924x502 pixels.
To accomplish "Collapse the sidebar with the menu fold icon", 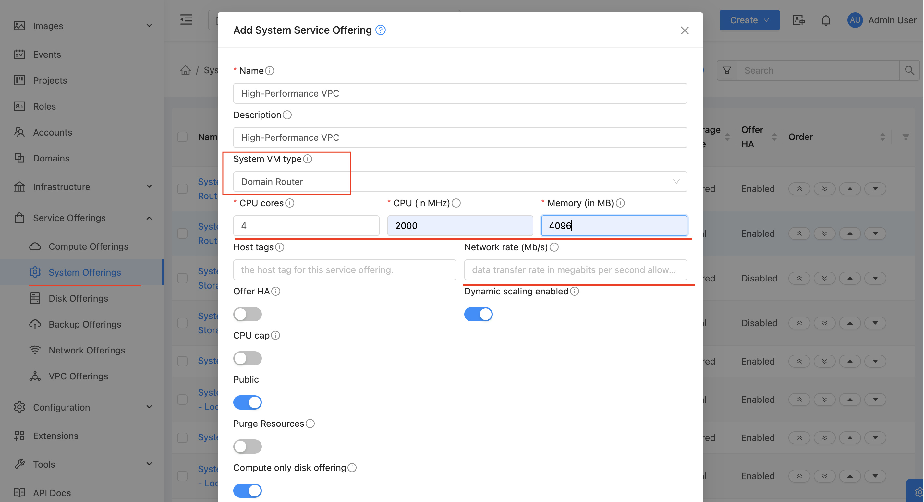I will tap(186, 19).
